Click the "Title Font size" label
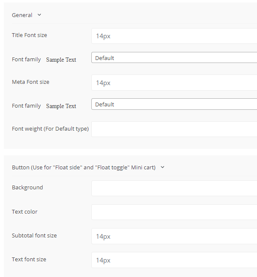 pyautogui.click(x=29, y=35)
